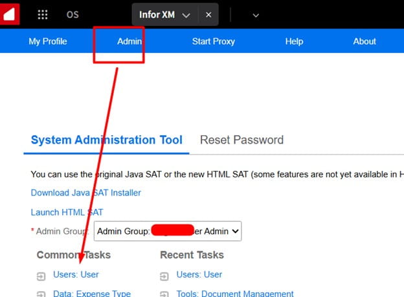
Task: Switch to the Reset Password tab
Action: (241, 140)
